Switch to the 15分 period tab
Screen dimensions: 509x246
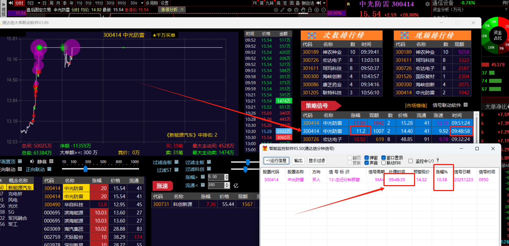(99, 3)
